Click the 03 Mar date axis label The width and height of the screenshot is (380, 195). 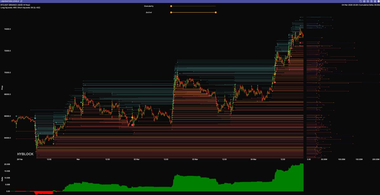coord(195,160)
